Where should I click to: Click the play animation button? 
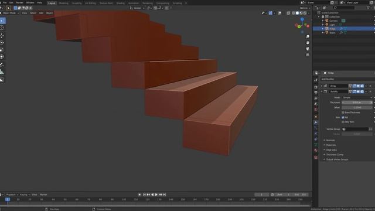pyautogui.click(x=156, y=195)
